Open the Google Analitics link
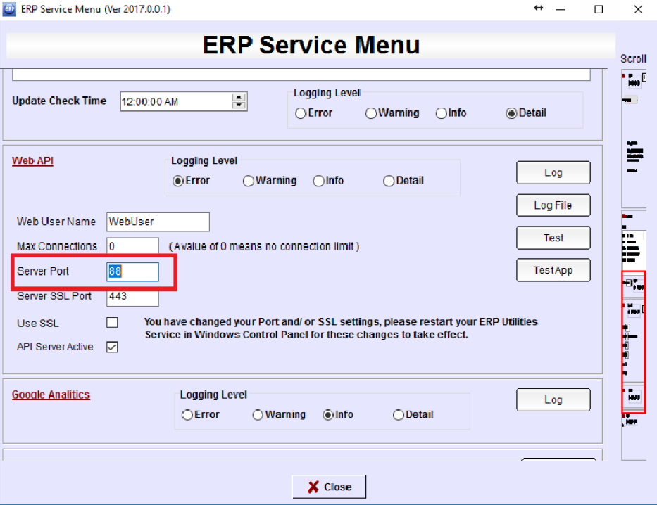This screenshot has height=505, width=657. pyautogui.click(x=51, y=395)
